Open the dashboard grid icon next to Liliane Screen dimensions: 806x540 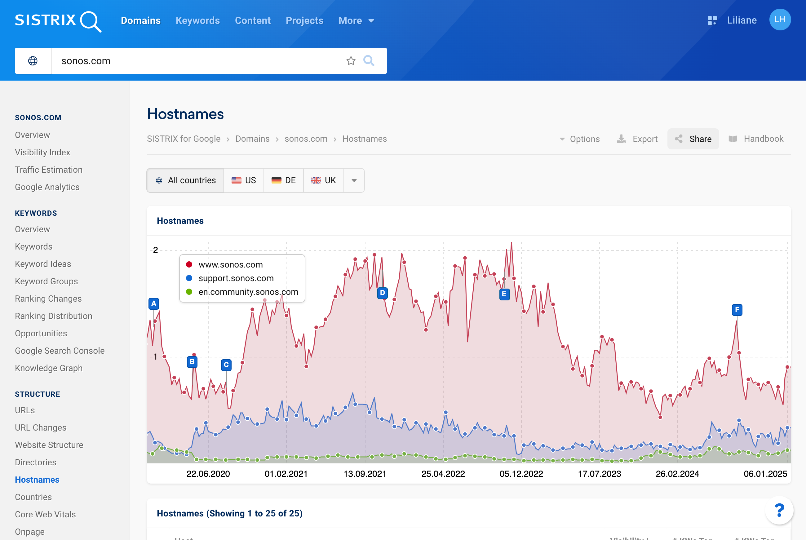coord(712,20)
